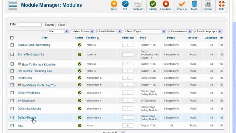236x133 pixels.
Task: Toggle status icon in footer-c row
Action: pos(80,71)
